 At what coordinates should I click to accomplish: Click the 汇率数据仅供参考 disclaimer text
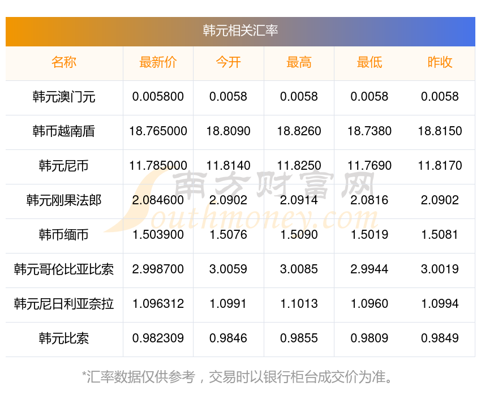point(237,377)
